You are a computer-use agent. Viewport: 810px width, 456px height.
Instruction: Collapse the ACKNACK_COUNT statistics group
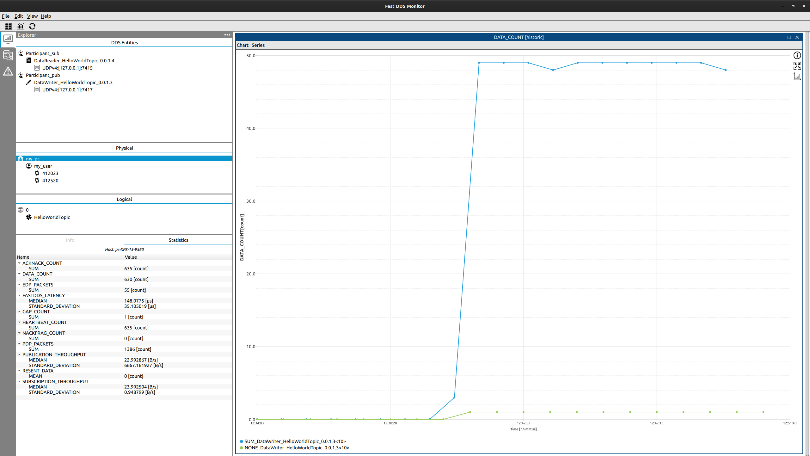point(19,263)
